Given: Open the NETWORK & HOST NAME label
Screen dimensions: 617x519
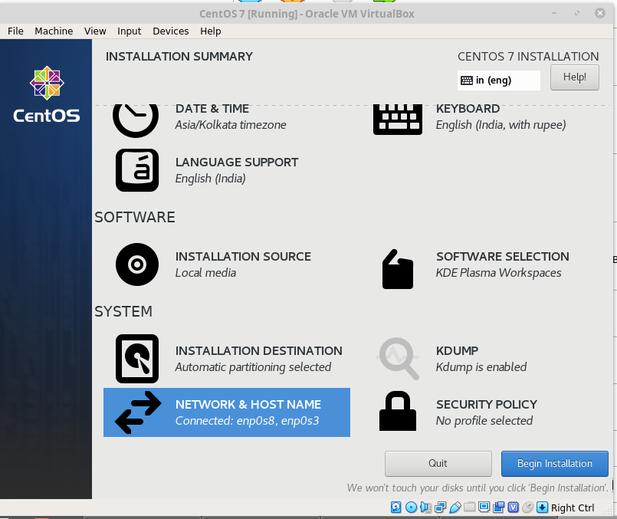Looking at the screenshot, I should (248, 405).
